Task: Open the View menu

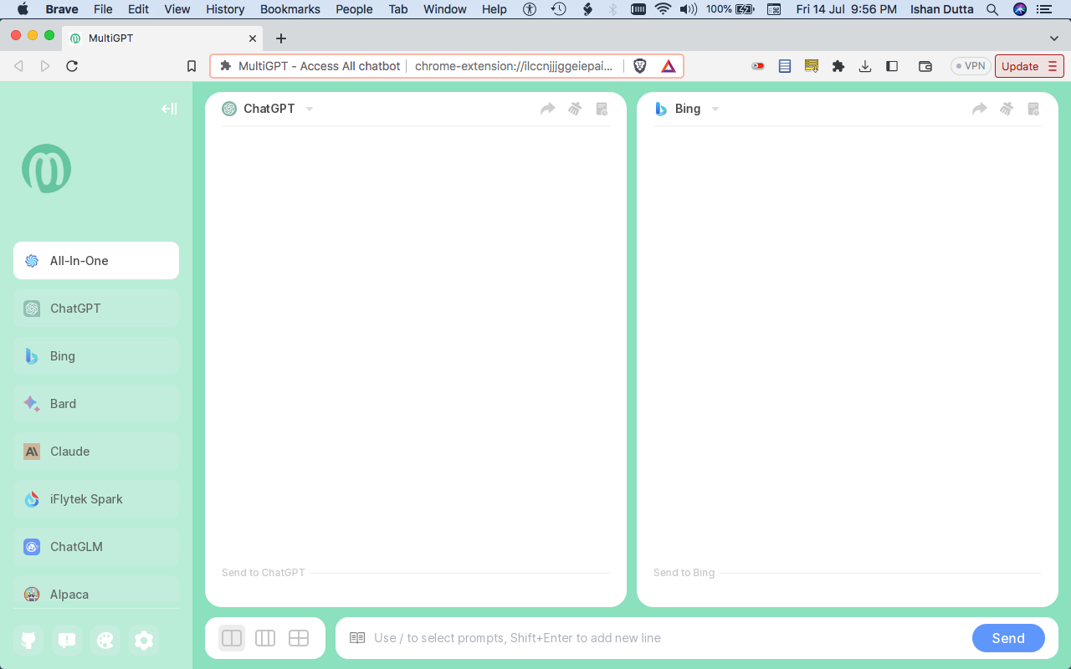Action: pos(177,9)
